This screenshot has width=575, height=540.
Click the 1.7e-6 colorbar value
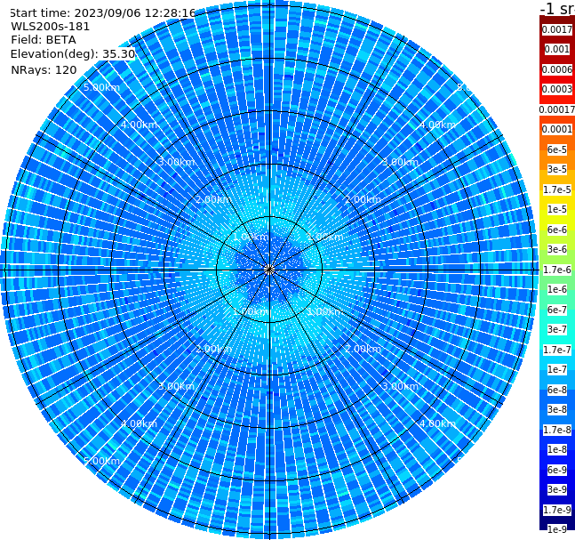click(557, 270)
